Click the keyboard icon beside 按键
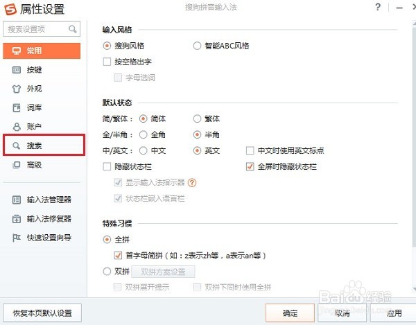Image resolution: width=416 pixels, height=325 pixels. (x=17, y=70)
